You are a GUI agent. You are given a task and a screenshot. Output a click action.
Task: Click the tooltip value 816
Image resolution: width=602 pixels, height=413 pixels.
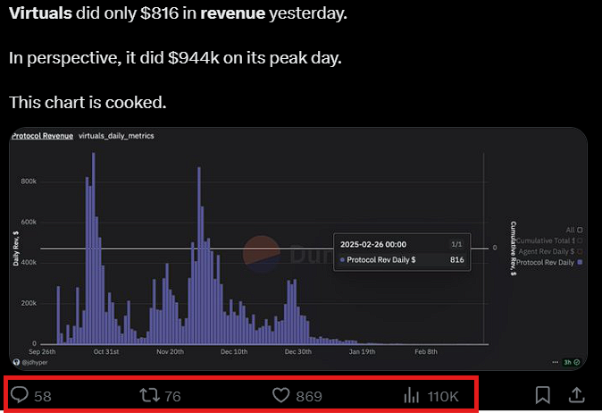[x=457, y=260]
